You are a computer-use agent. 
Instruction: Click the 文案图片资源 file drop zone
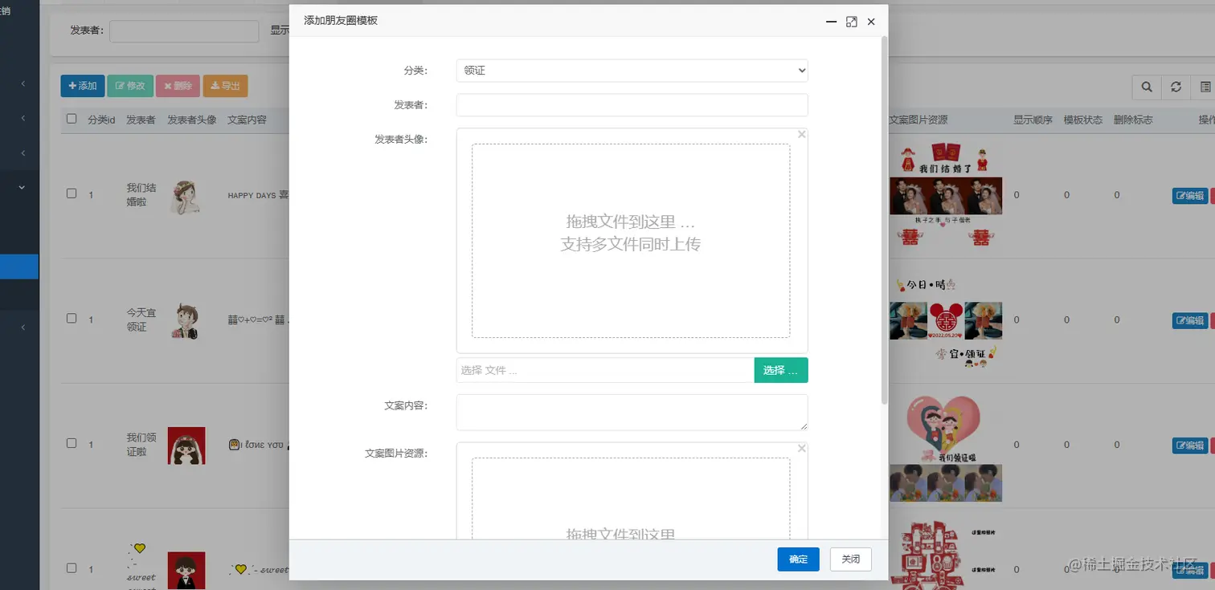[631, 498]
